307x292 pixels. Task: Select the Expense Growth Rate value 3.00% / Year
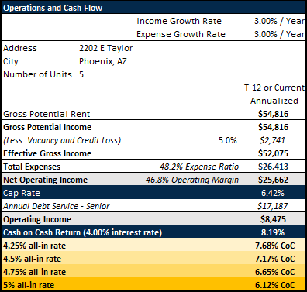pyautogui.click(x=279, y=34)
